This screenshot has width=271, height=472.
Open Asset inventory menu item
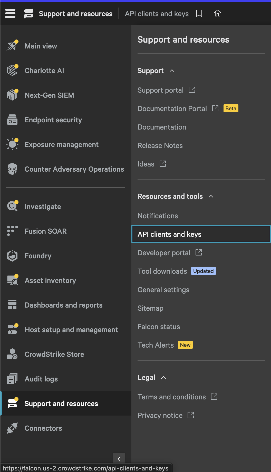pyautogui.click(x=50, y=281)
